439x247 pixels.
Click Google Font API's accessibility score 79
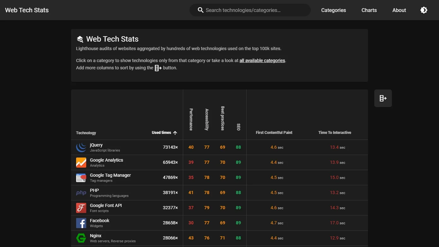click(x=207, y=208)
